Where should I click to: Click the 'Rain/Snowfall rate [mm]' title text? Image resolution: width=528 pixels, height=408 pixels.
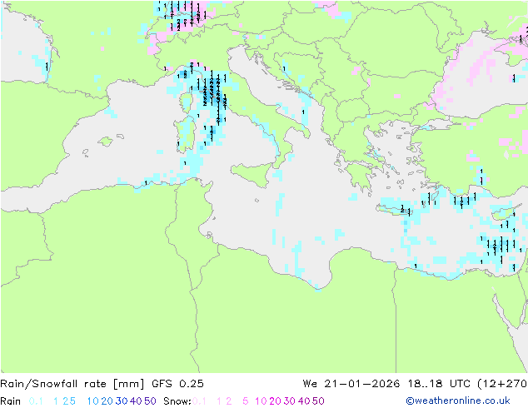click(72, 384)
